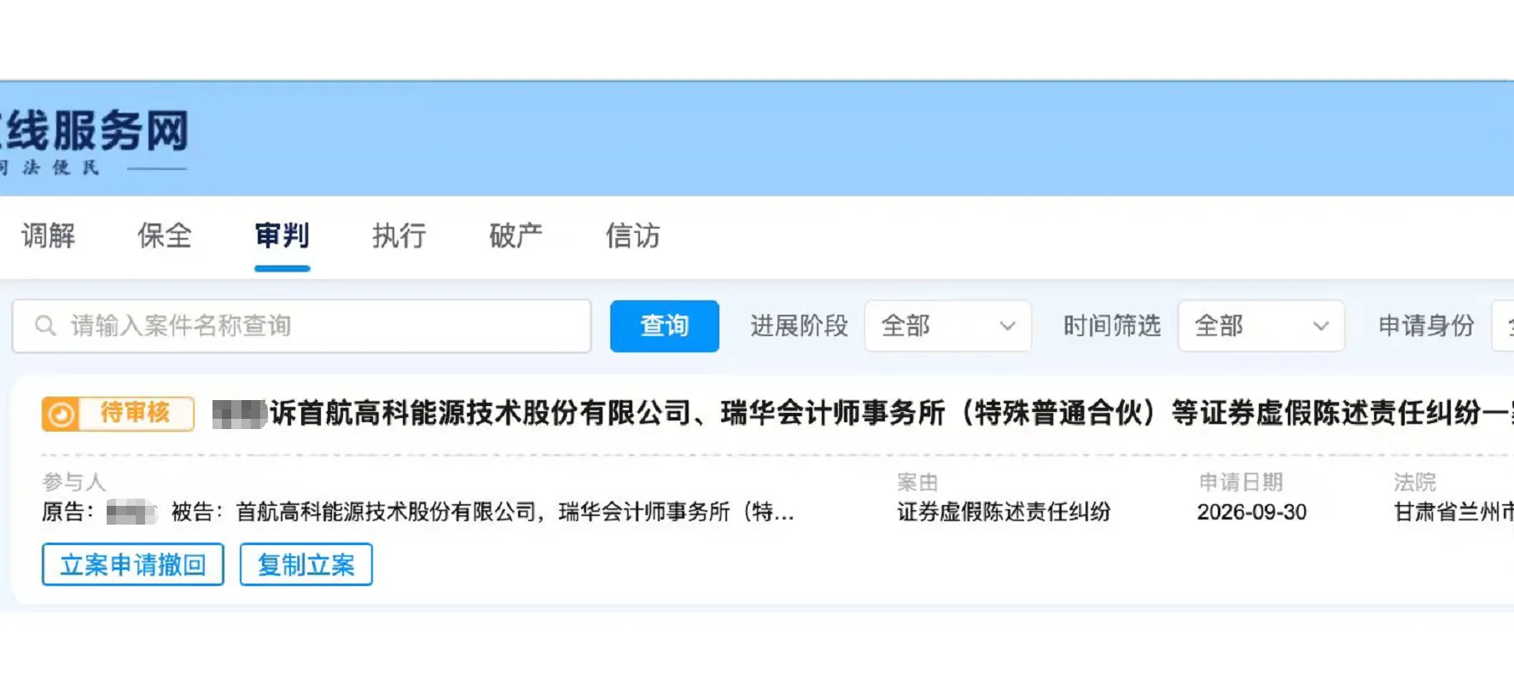The width and height of the screenshot is (1514, 685).
Task: Open the 破产 tab
Action: coord(515,235)
